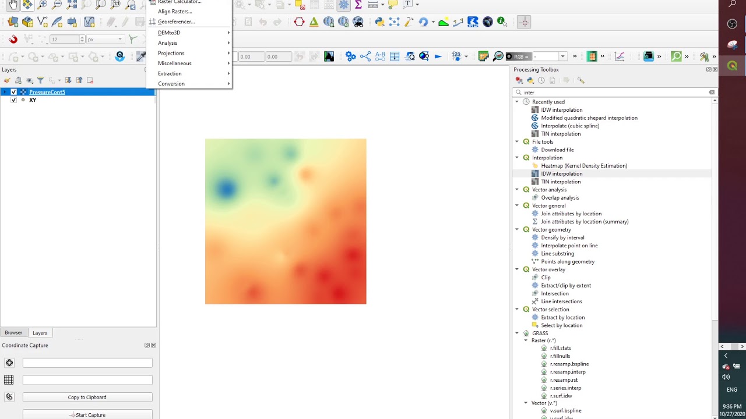Image resolution: width=746 pixels, height=419 pixels.
Task: Open the Analysis submenu
Action: tap(189, 43)
